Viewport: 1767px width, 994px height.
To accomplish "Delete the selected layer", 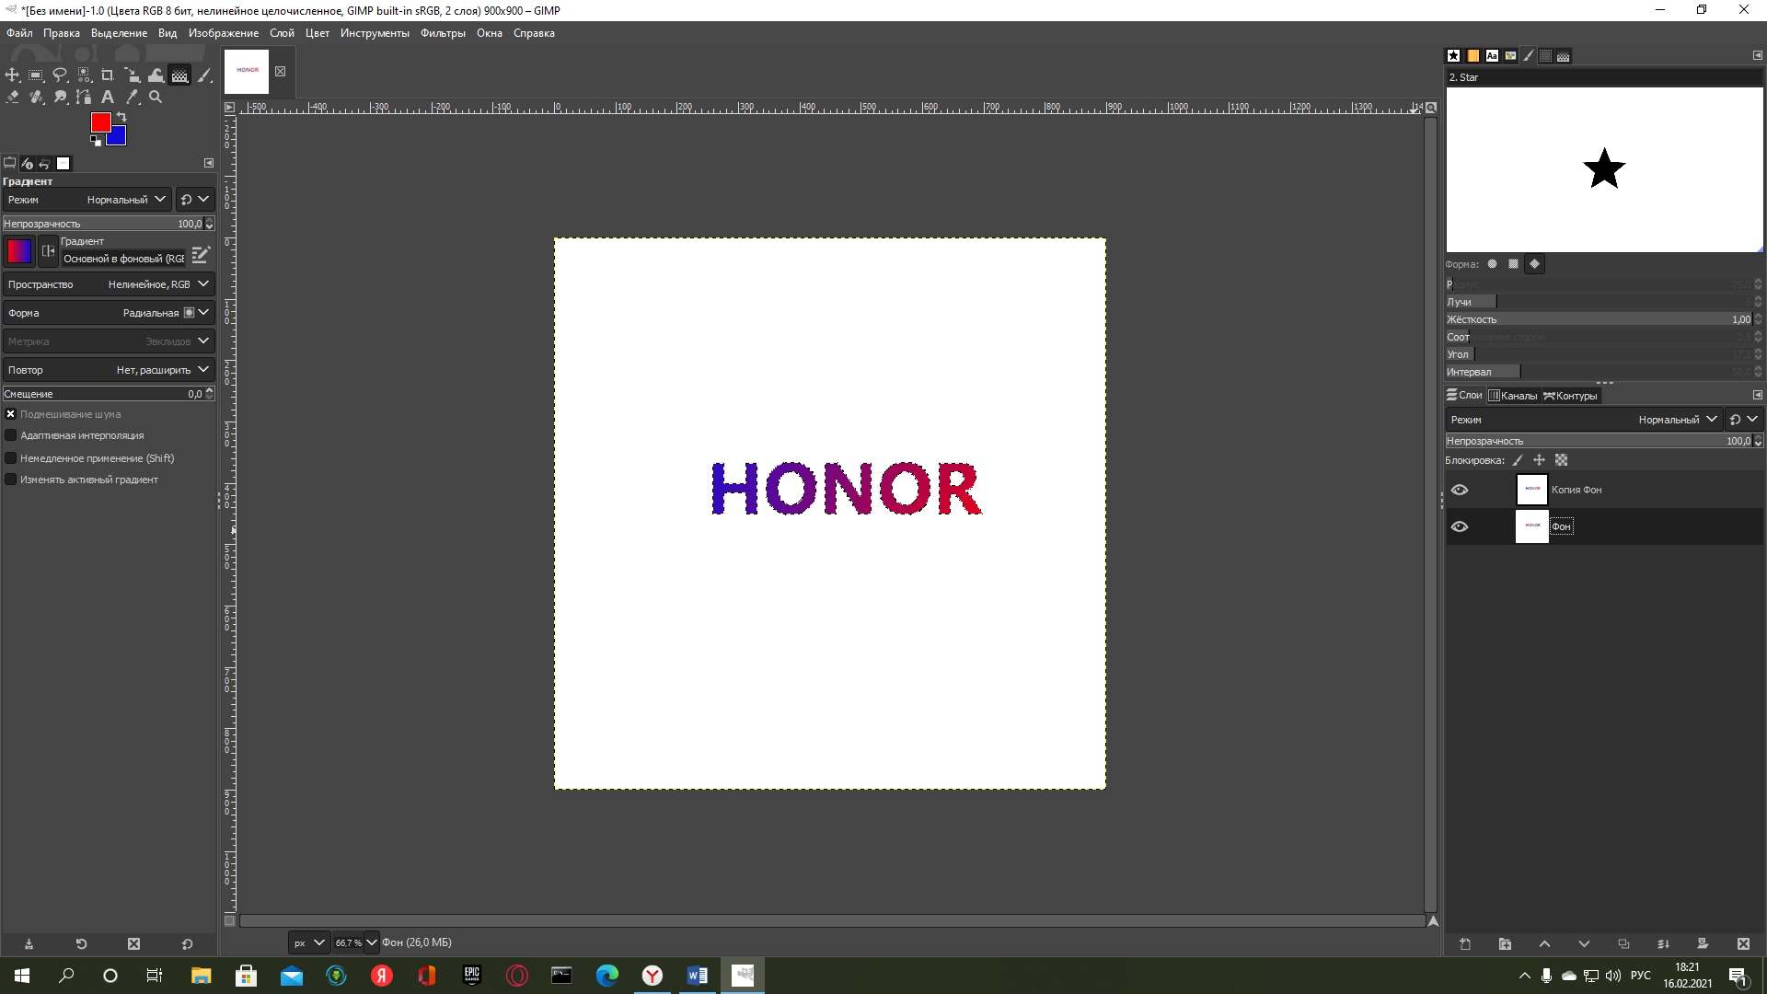I will [x=1743, y=944].
